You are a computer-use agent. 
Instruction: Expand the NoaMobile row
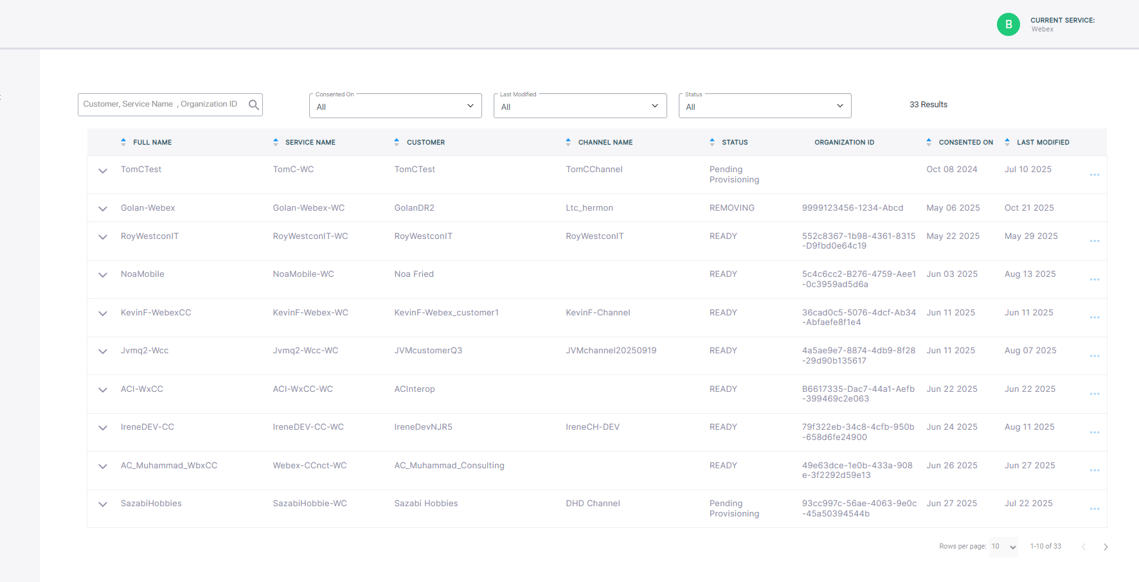[103, 275]
